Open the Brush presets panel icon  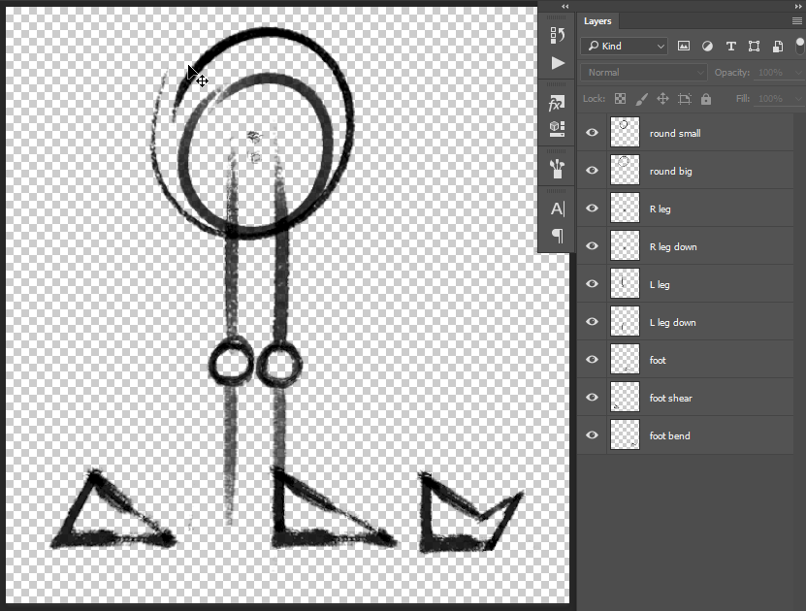557,169
